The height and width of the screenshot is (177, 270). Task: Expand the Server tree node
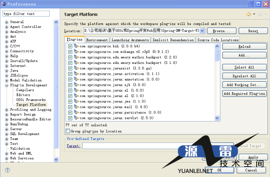7,129
